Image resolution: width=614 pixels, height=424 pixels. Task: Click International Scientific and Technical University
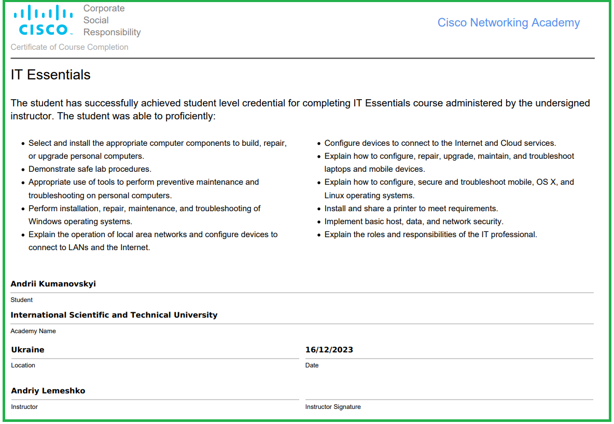click(114, 315)
